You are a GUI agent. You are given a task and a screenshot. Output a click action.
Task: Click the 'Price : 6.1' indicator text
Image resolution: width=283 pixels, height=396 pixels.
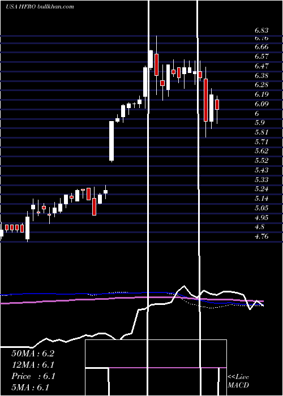33,376
